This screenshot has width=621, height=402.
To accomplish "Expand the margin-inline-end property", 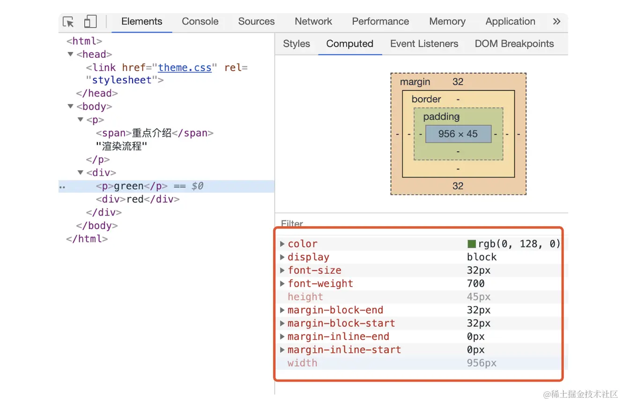I will [x=282, y=337].
